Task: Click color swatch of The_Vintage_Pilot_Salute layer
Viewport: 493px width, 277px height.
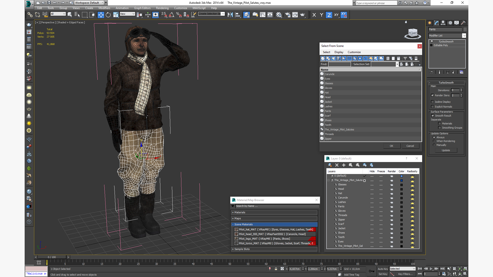Action: (x=401, y=181)
